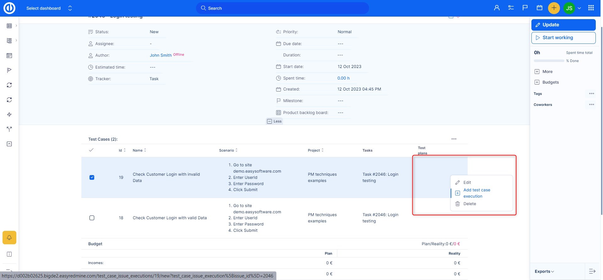
Task: Open the task list checklist icon in header
Action: [511, 8]
